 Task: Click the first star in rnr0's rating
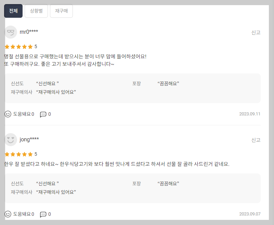pos(7,46)
